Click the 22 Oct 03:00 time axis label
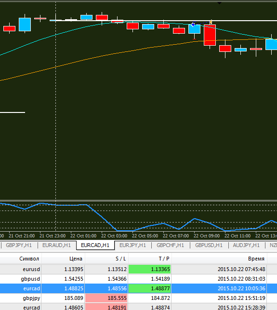The width and height of the screenshot is (277, 310). pos(114,236)
